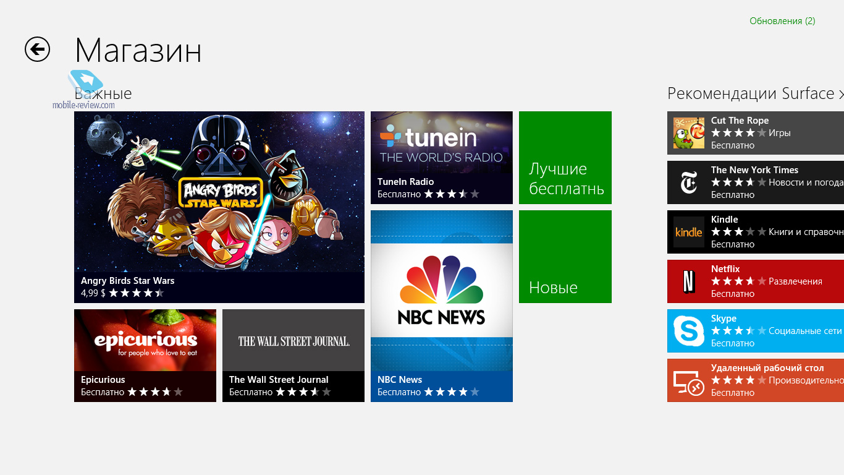
Task: Open the Epicurious app tile
Action: (145, 356)
